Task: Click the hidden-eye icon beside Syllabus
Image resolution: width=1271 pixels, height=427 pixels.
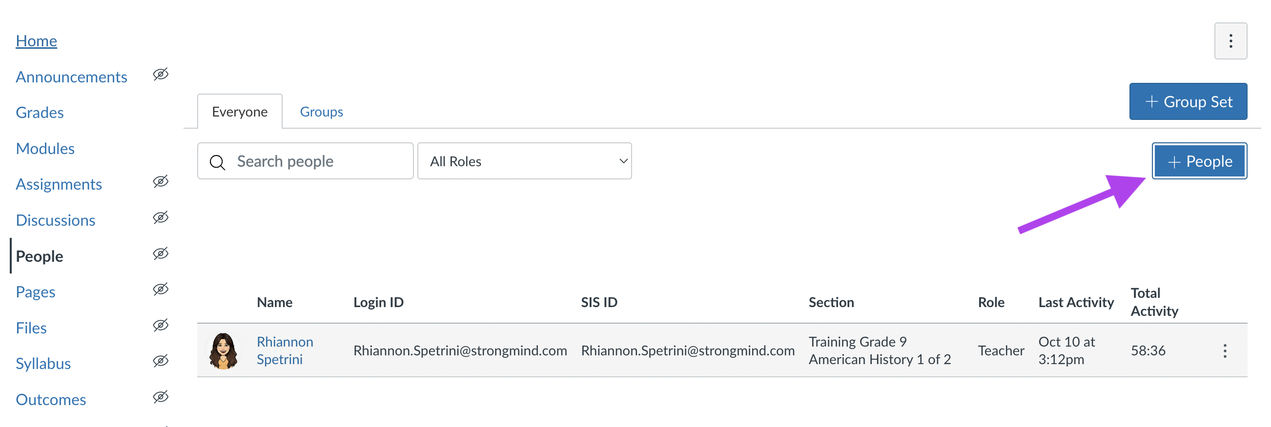Action: click(x=161, y=361)
